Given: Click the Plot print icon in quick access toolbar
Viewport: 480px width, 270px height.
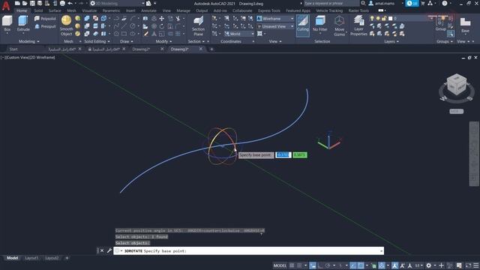Looking at the screenshot, I should 62,3.
